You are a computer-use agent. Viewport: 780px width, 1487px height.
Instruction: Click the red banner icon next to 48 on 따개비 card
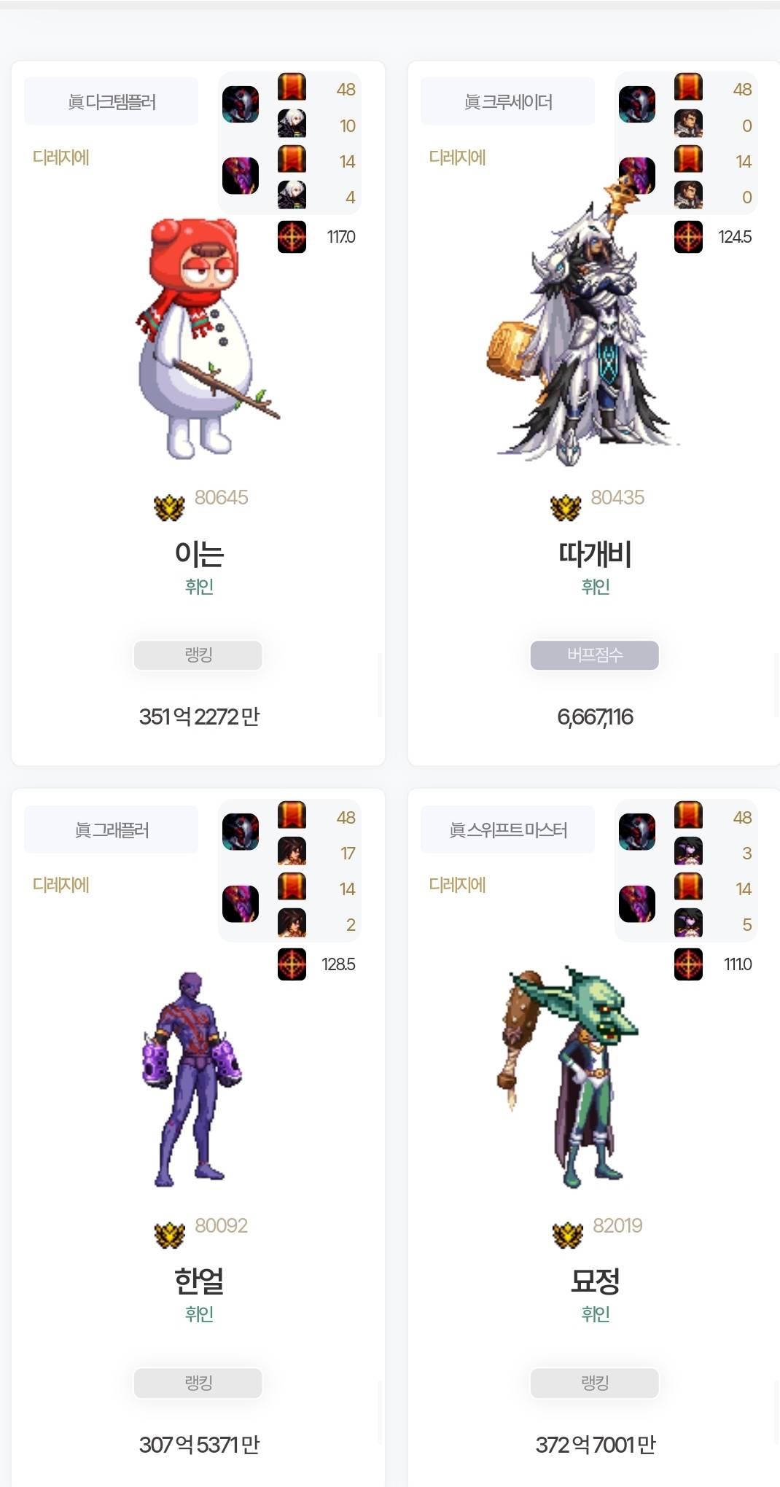click(x=688, y=87)
